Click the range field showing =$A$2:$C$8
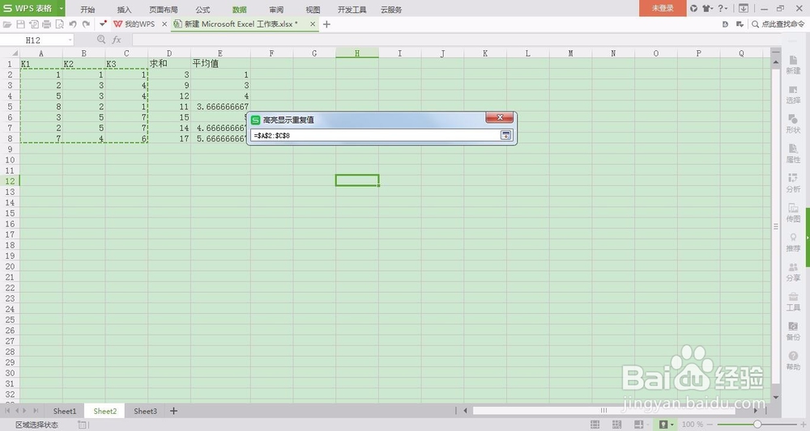Screen dimensions: 810x431 pos(375,135)
